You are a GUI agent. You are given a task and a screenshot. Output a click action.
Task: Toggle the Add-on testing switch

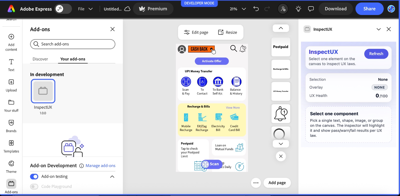click(x=34, y=176)
